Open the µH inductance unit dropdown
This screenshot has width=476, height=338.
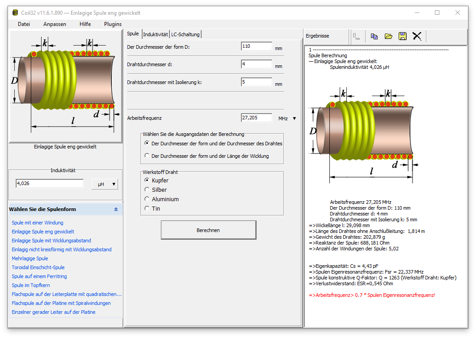pyautogui.click(x=105, y=184)
